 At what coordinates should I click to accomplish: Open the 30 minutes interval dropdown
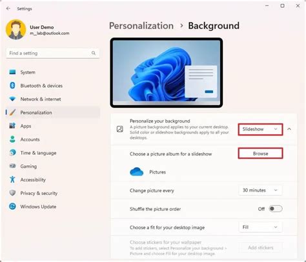(260, 190)
